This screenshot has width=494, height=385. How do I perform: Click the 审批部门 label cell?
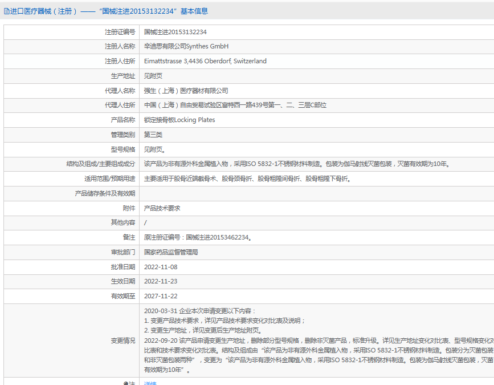point(72,252)
